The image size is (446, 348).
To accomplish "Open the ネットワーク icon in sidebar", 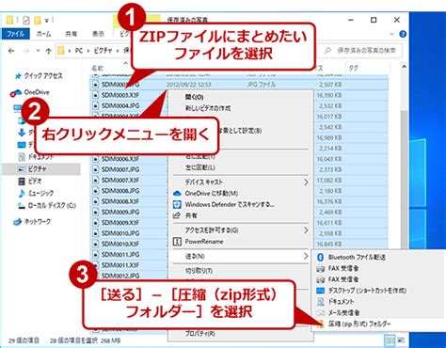I will pyautogui.click(x=18, y=222).
